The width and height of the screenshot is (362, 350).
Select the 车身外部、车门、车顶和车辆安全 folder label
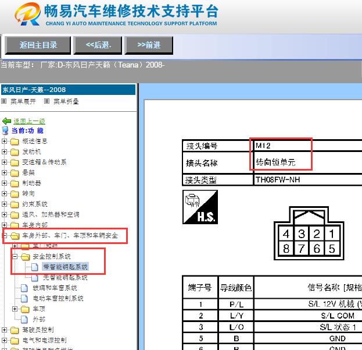[x=70, y=235]
